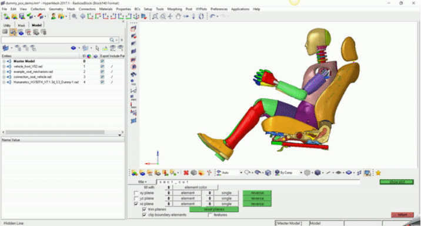Click the reset planes button
Viewport: 421px width, 226px height.
pos(214,210)
